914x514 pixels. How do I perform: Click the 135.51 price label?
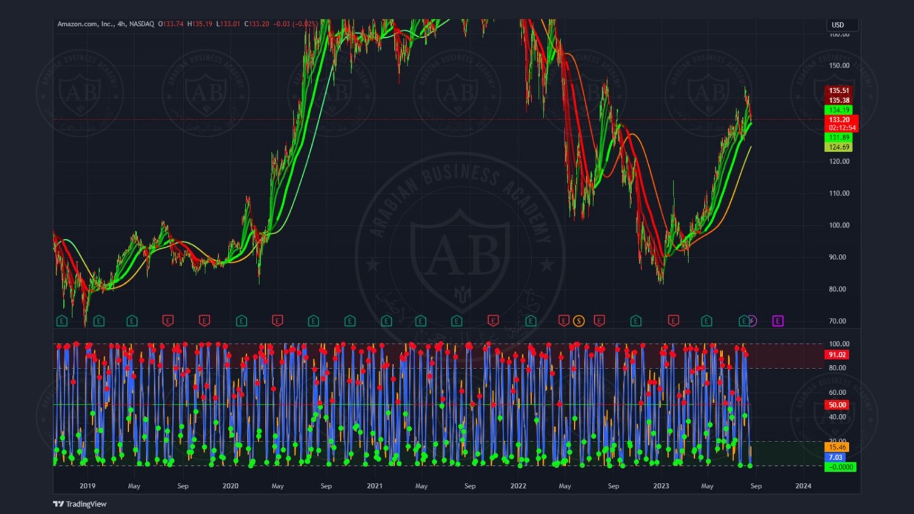(x=839, y=90)
